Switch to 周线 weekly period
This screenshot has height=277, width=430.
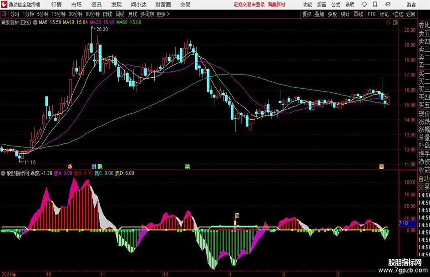(x=120, y=14)
